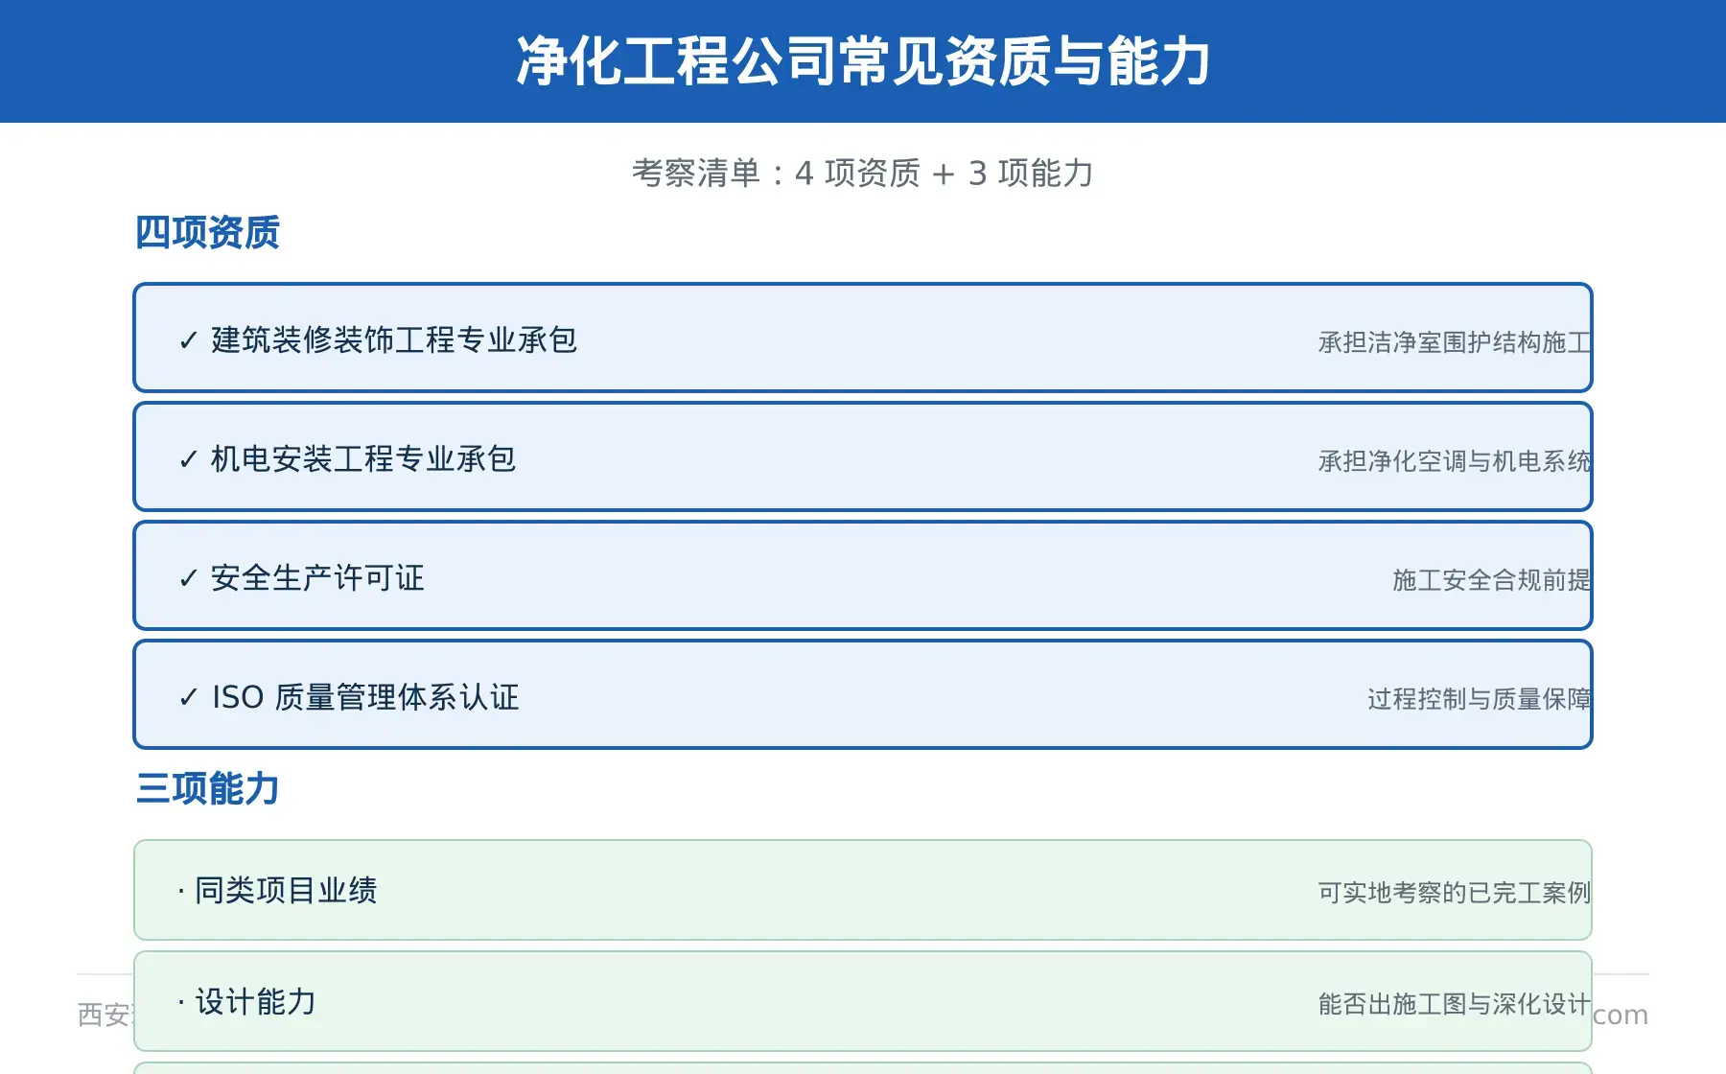Click the checkmark beside 安全生产许可证
This screenshot has width=1726, height=1074.
tap(189, 579)
